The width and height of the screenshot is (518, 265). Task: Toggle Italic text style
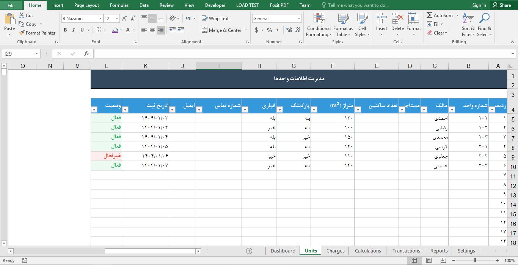coord(74,30)
